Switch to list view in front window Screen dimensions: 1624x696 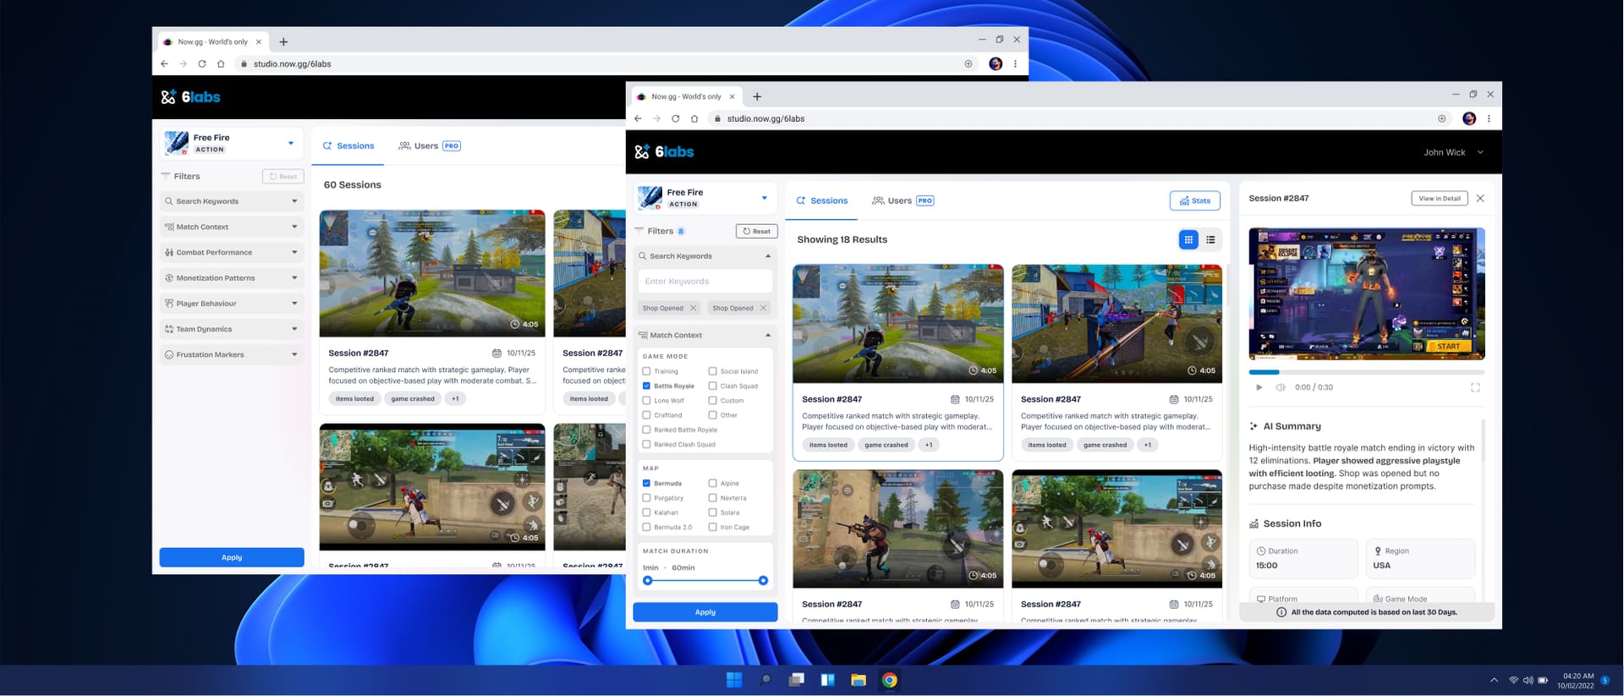(x=1210, y=239)
